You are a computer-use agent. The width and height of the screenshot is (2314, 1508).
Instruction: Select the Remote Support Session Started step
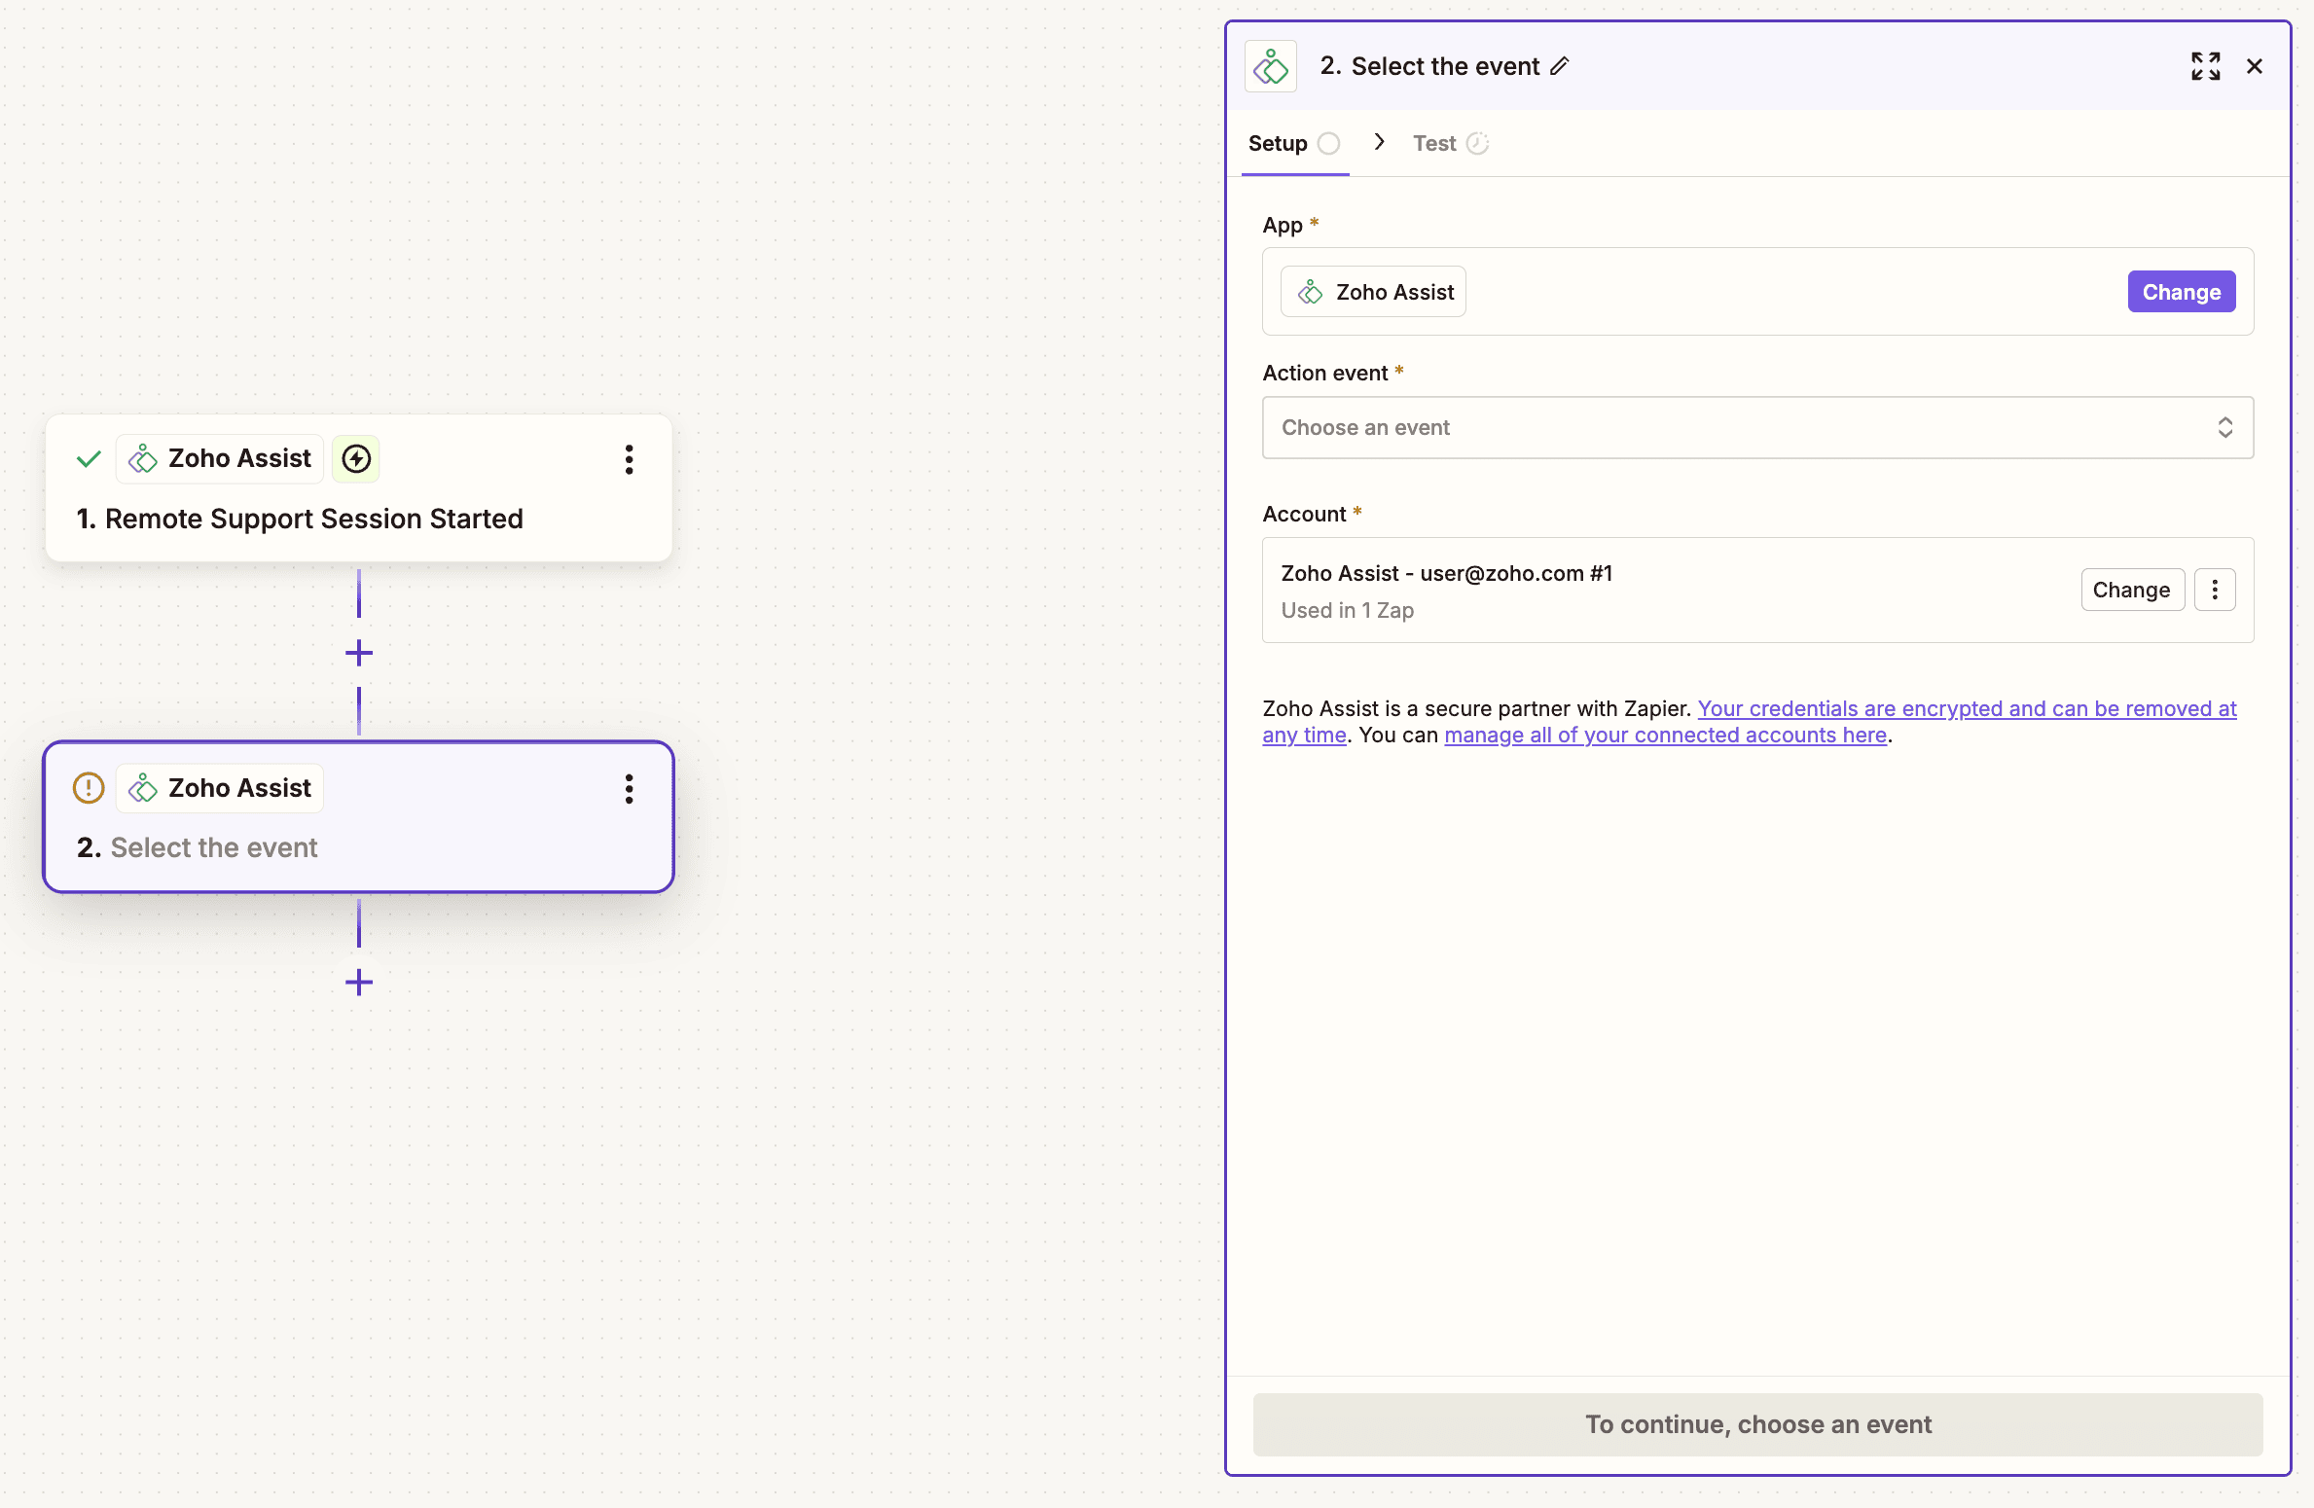(x=313, y=520)
